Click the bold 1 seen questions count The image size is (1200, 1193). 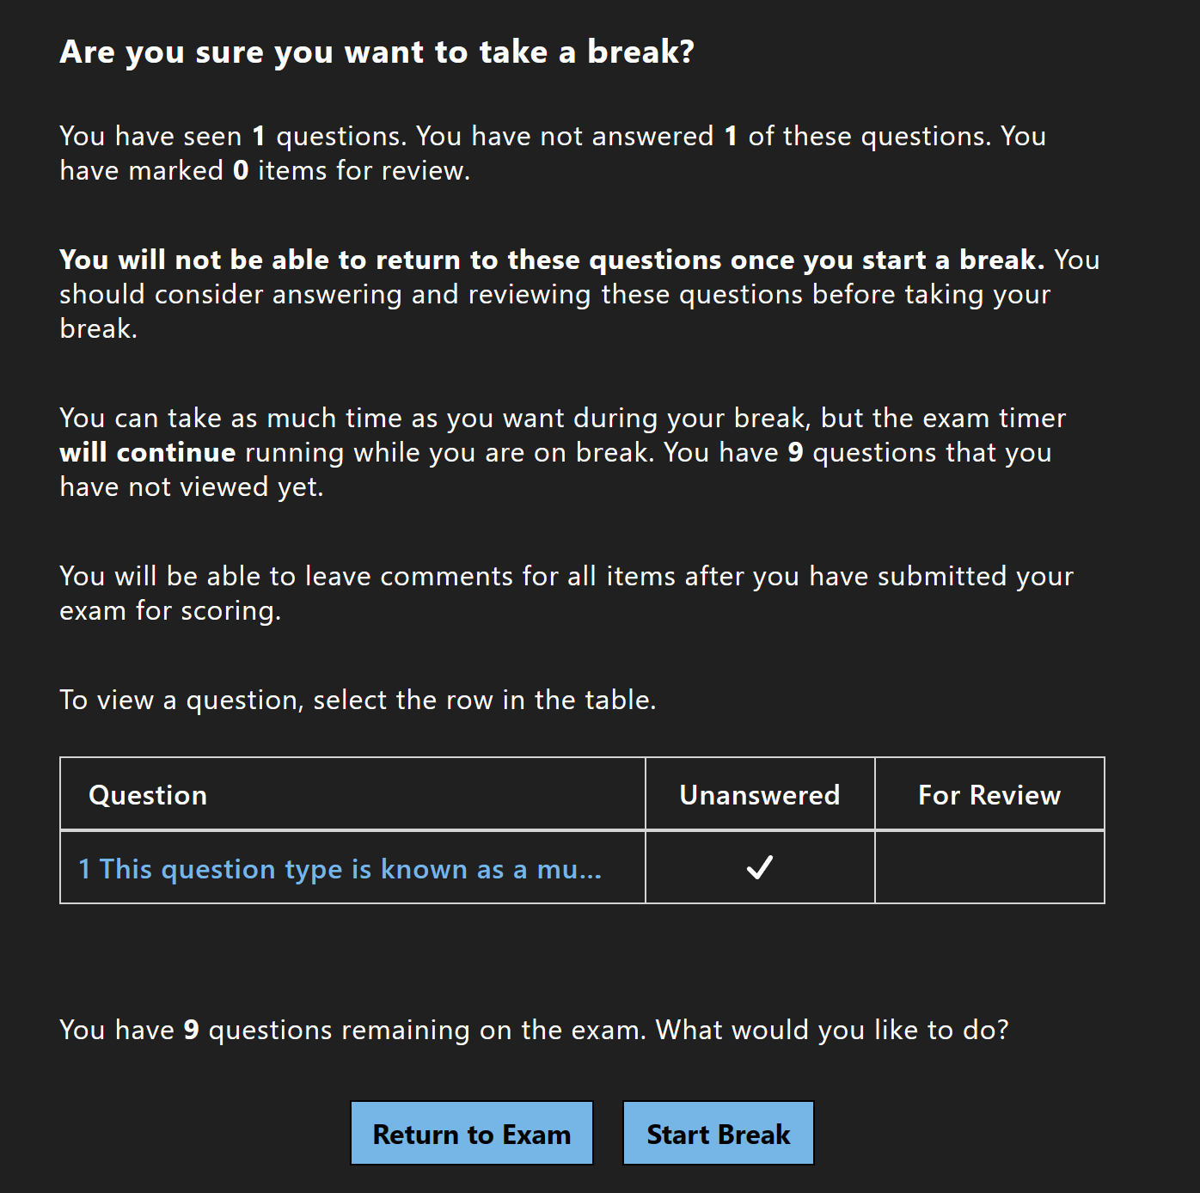tap(257, 135)
